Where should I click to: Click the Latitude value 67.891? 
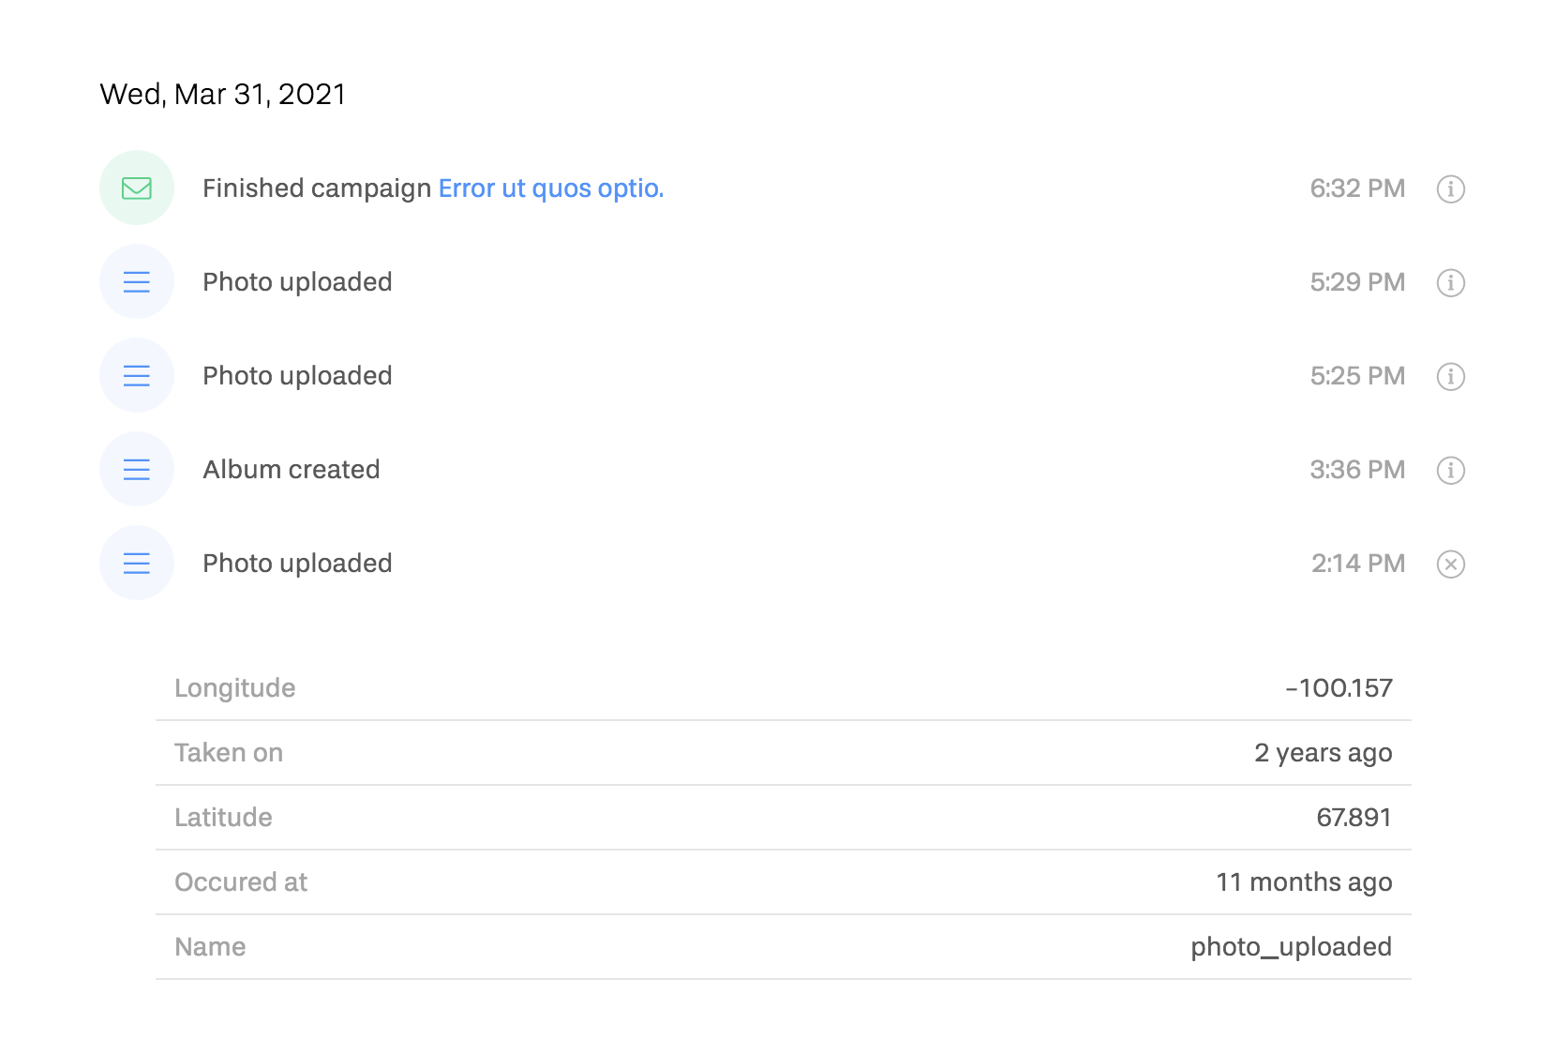[1354, 818]
